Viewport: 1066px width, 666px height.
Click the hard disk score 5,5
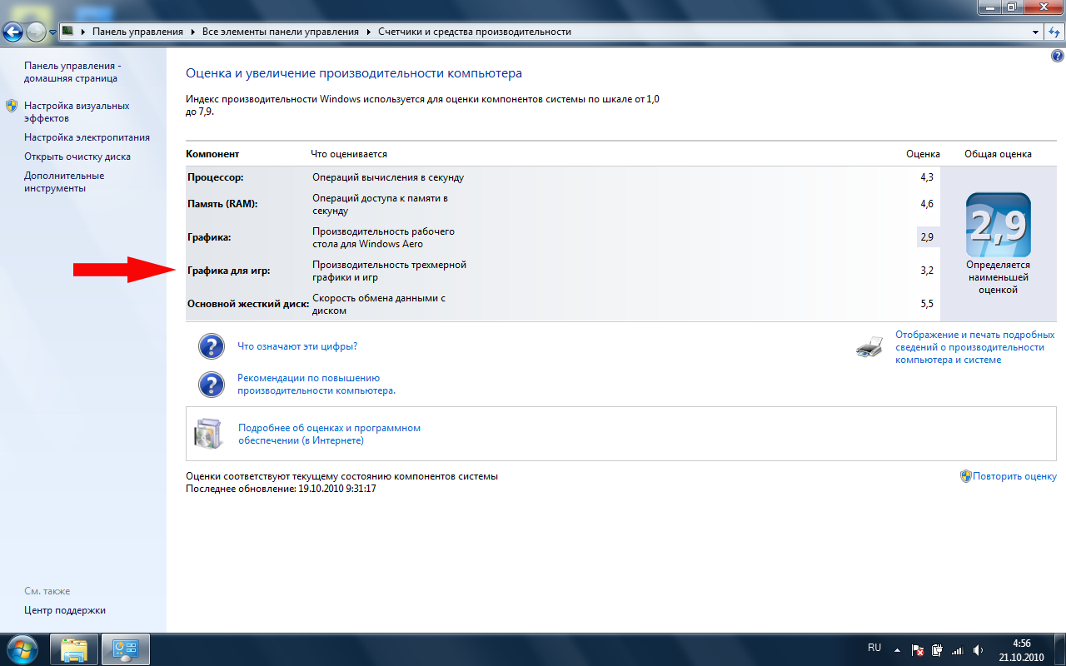click(927, 304)
